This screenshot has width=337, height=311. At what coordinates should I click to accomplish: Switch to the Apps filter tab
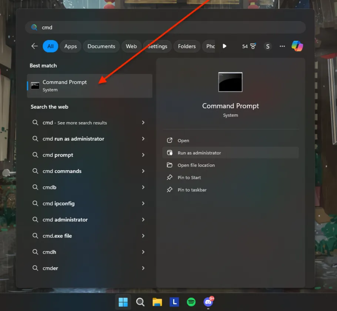coord(70,46)
